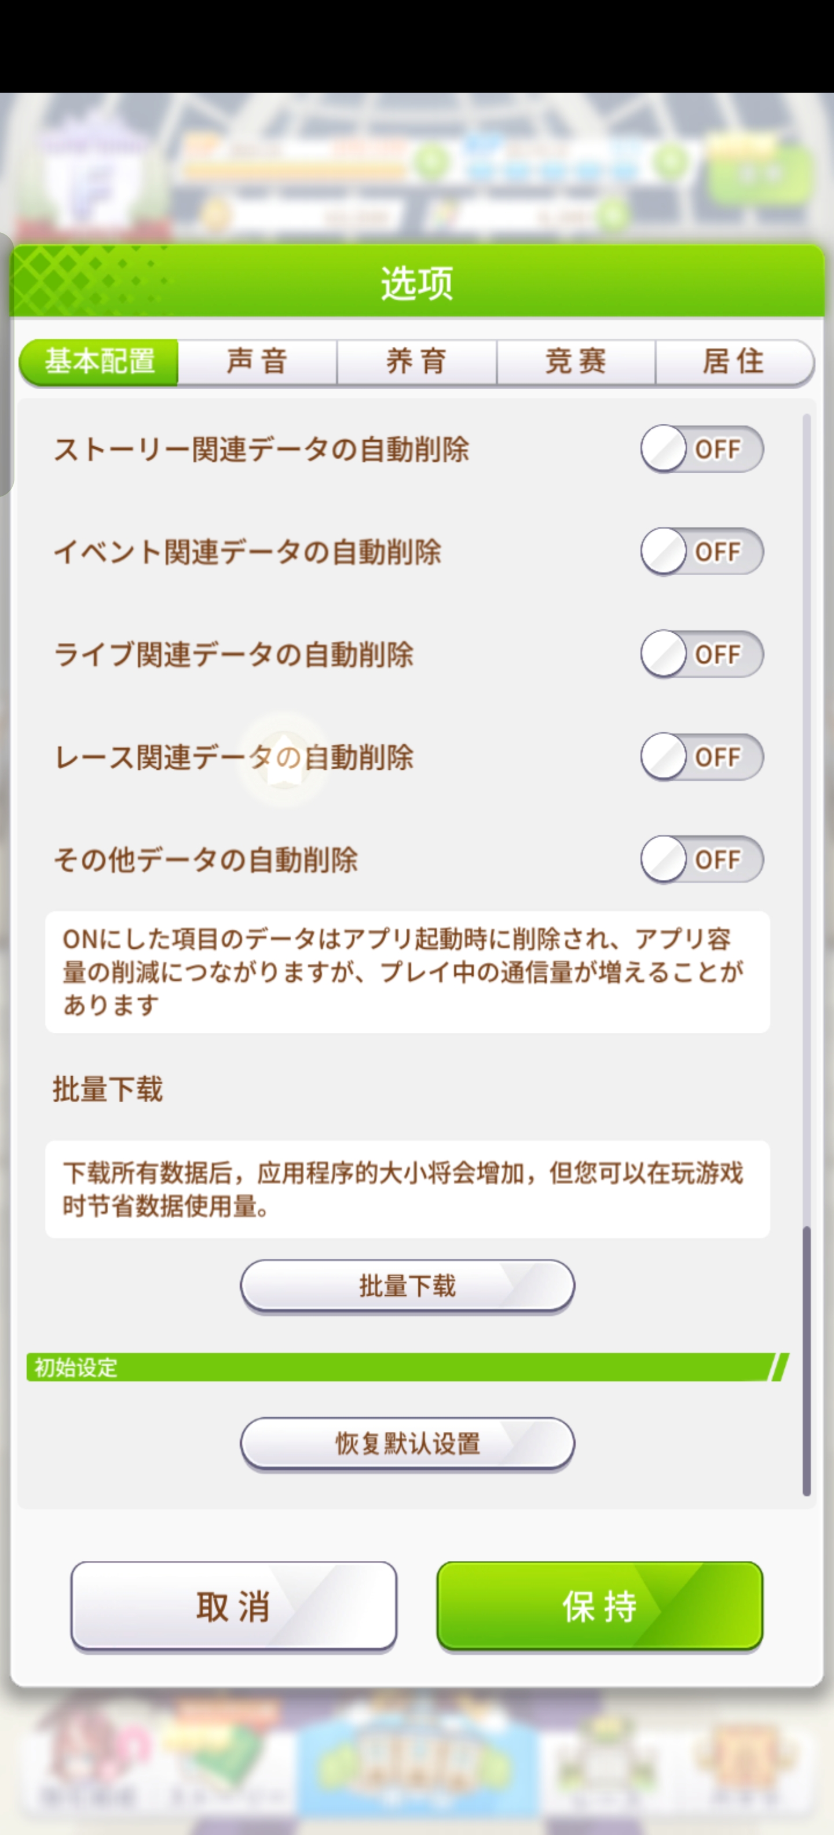Toggle ストーリー関連データの自動削除 switch

[701, 449]
